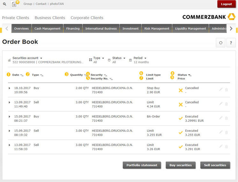Edit the 18.10.2017 Buy order pencil icon
The width and height of the screenshot is (238, 182).
pos(221,90)
